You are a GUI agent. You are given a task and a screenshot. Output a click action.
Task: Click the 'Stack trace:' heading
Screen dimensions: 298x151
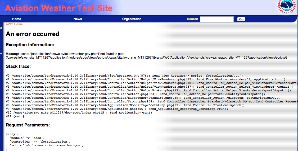(x=18, y=66)
